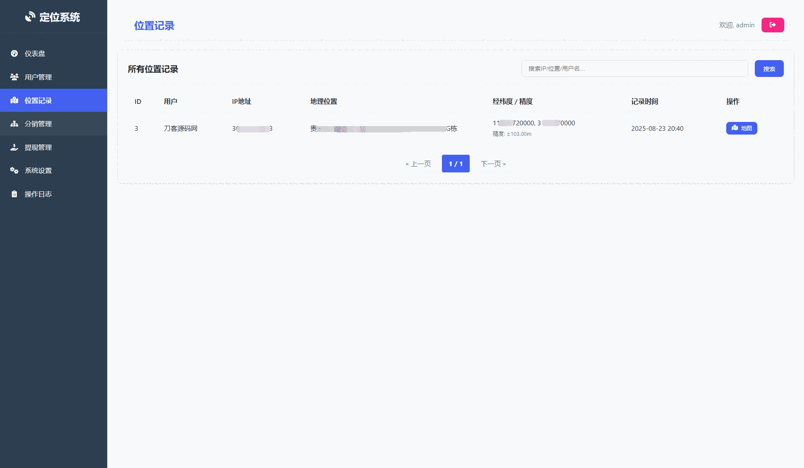
Task: Select 位置记录 in the sidebar
Action: click(x=53, y=100)
